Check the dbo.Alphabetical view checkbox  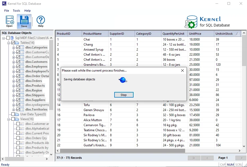[x=18, y=129]
